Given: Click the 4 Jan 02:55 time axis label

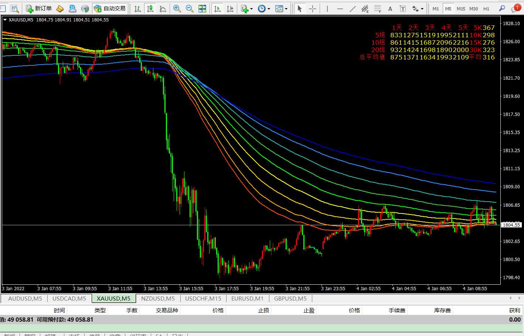Looking at the screenshot, I should pos(368,288).
